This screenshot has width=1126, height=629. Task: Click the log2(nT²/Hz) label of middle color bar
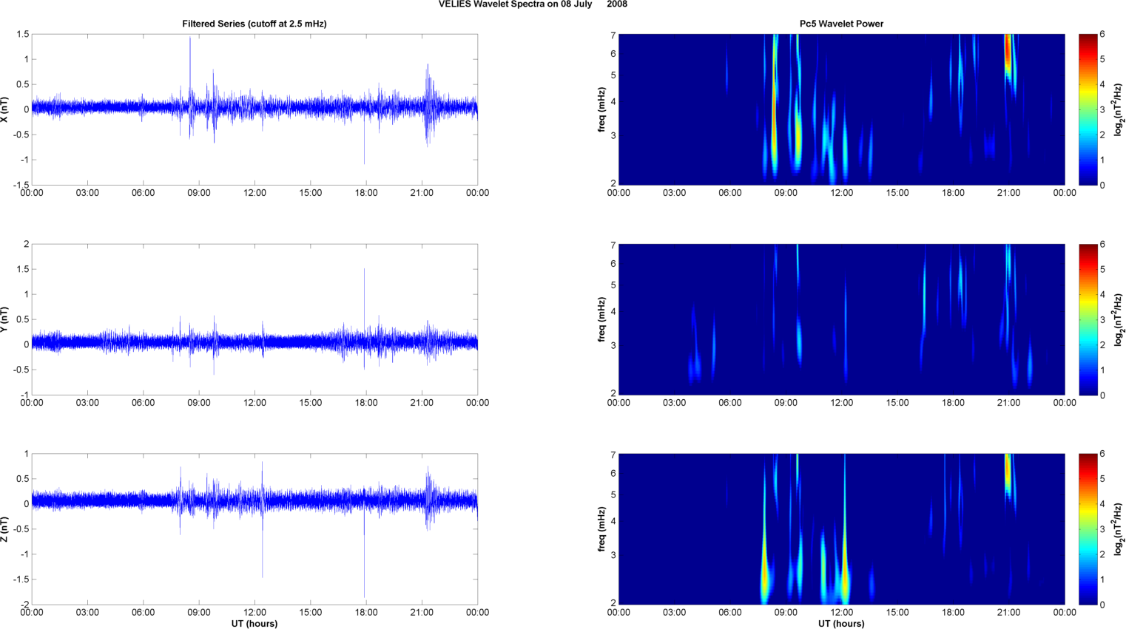point(1119,319)
